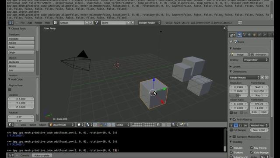Viewport: 280px width, 158px height.
Task: Toggle the Color Management checkbox
Action: (252, 152)
